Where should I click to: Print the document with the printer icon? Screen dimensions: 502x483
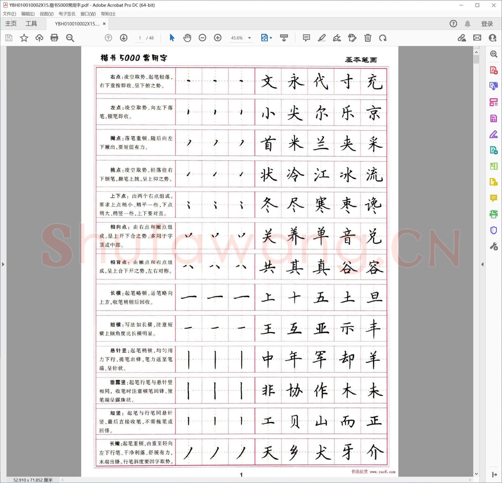coord(54,38)
